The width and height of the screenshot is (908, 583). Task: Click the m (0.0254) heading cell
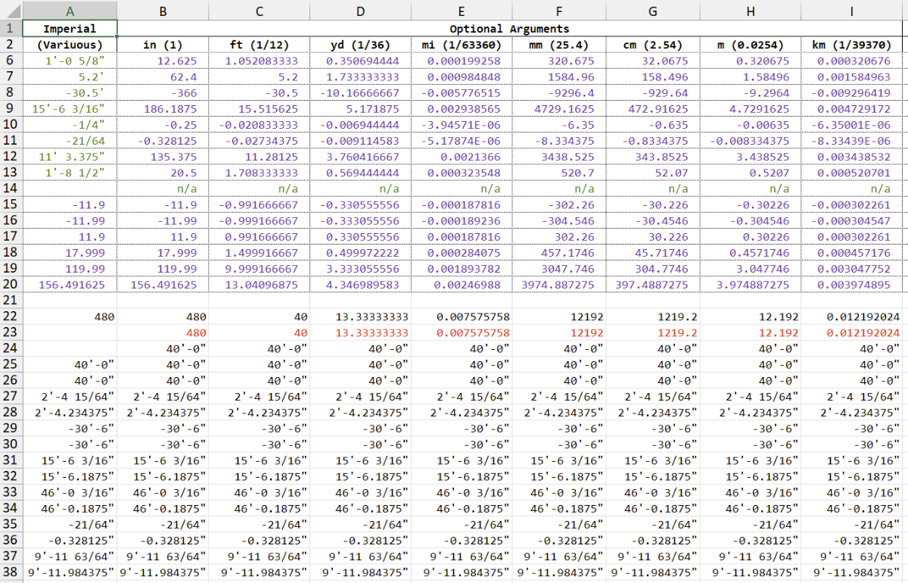751,45
